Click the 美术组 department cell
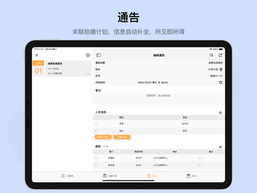This screenshot has height=193, width=257. pyautogui.click(x=111, y=165)
